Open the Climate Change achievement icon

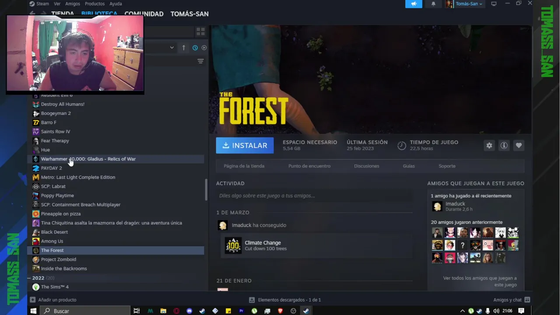click(233, 245)
